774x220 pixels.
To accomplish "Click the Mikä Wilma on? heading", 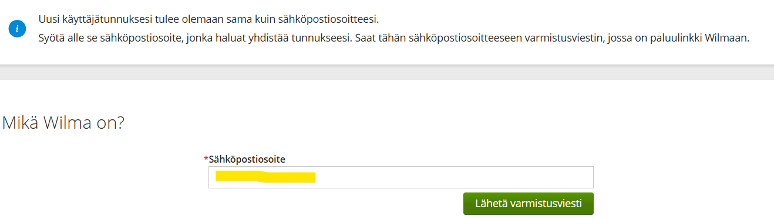I will click(63, 123).
